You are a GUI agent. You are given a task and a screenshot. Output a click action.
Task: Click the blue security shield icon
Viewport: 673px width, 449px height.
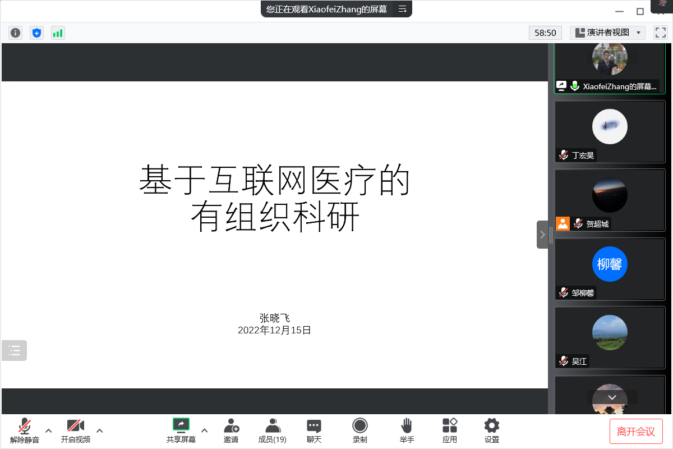36,33
